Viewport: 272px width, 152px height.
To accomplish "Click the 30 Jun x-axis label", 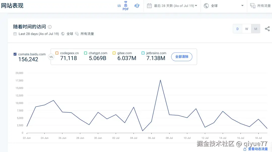I will coord(98,138).
